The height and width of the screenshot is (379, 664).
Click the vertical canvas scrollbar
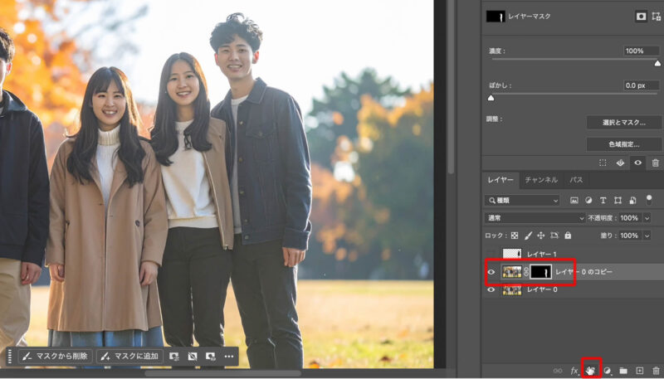click(451, 87)
